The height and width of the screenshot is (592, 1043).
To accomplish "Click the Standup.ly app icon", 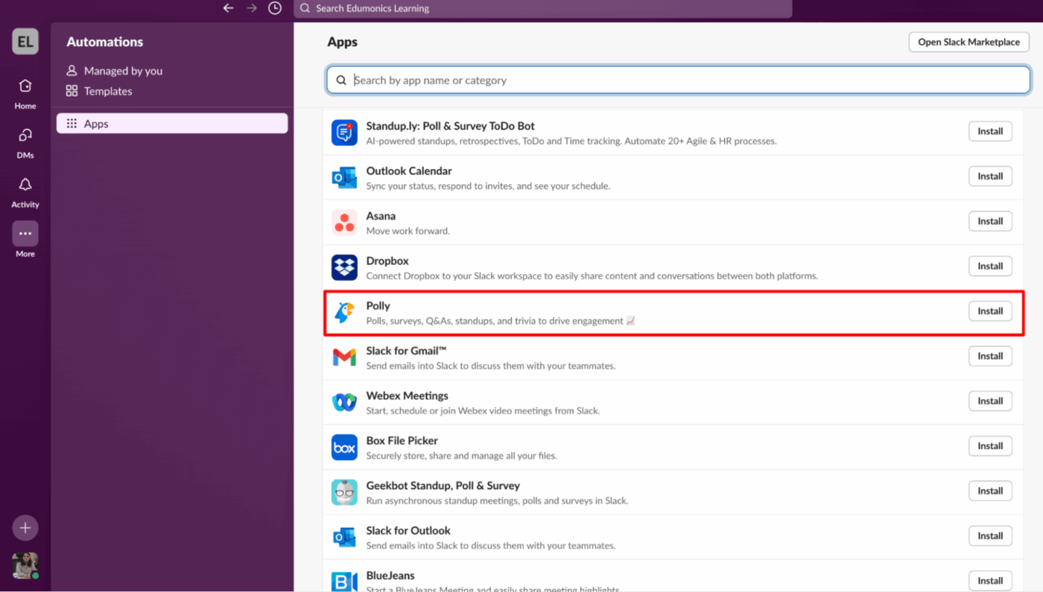I will 344,133.
